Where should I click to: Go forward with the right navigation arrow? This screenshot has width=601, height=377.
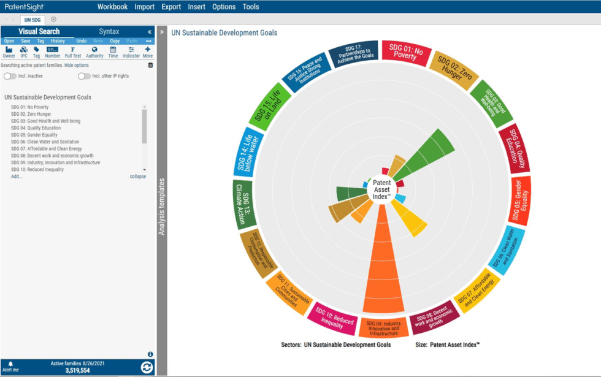[13, 20]
